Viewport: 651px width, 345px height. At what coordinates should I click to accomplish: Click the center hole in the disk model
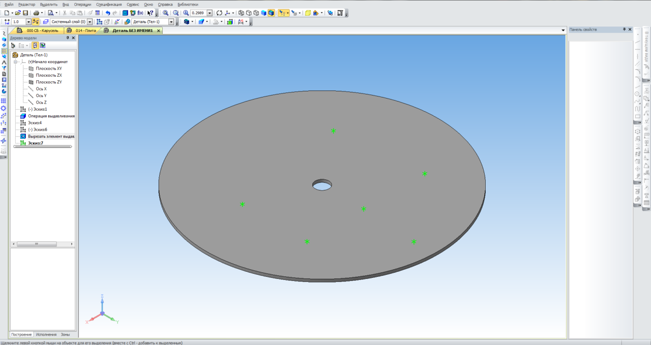point(322,185)
